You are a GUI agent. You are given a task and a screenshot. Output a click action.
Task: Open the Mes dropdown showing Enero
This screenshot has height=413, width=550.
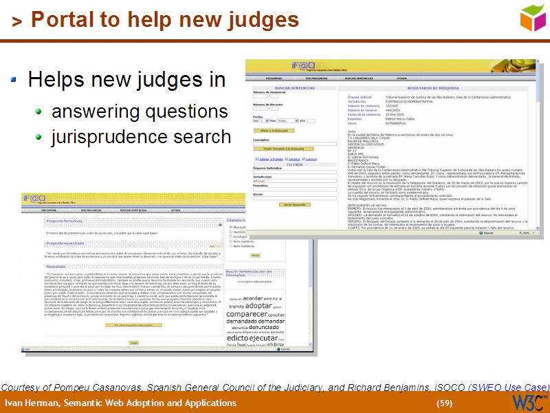pyautogui.click(x=298, y=121)
